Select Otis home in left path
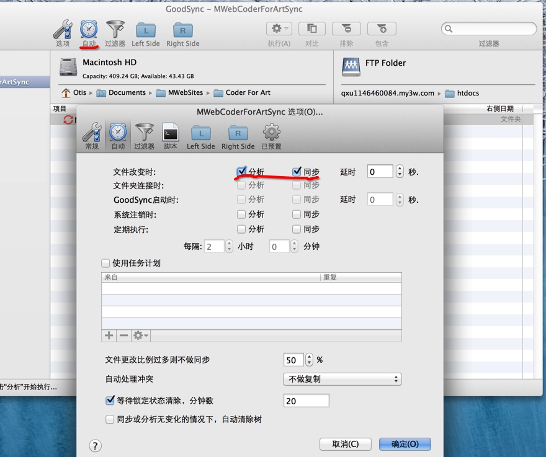Viewport: 546px width, 457px height. (73, 92)
